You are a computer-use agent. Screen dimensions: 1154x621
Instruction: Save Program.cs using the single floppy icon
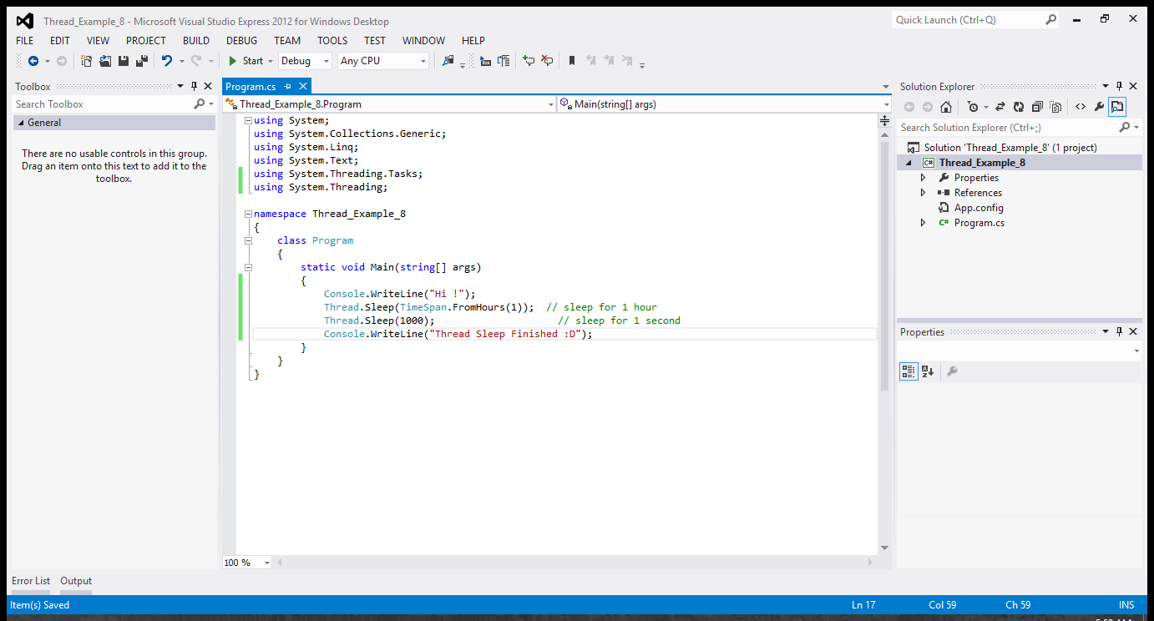(x=124, y=61)
